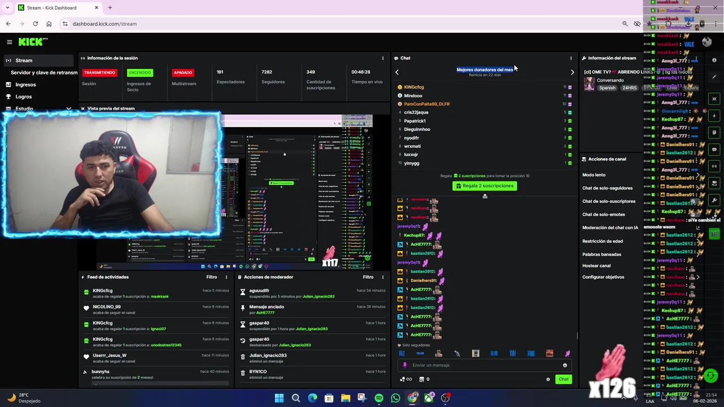Open Spotify from the taskbar
This screenshot has width=724, height=407.
379,398
